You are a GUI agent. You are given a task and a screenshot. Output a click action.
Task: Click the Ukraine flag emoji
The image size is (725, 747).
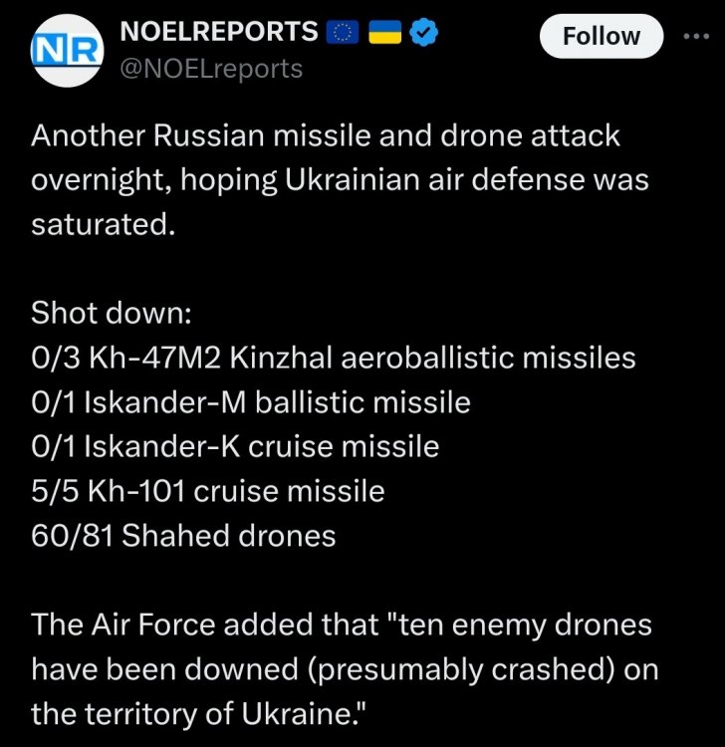click(x=384, y=34)
